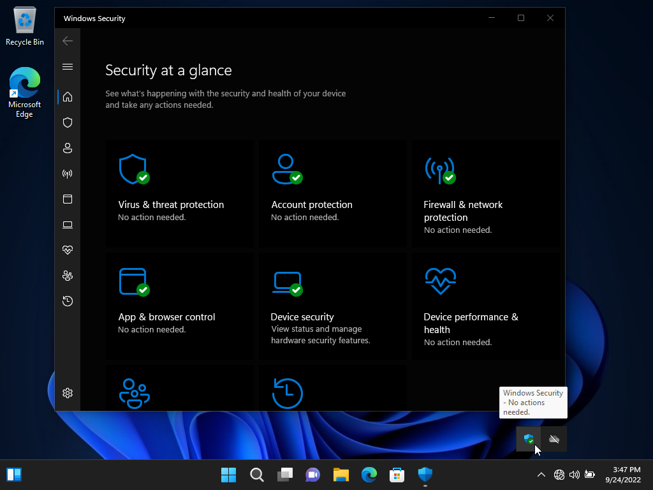Open Task View on the taskbar
The height and width of the screenshot is (490, 653).
[285, 475]
